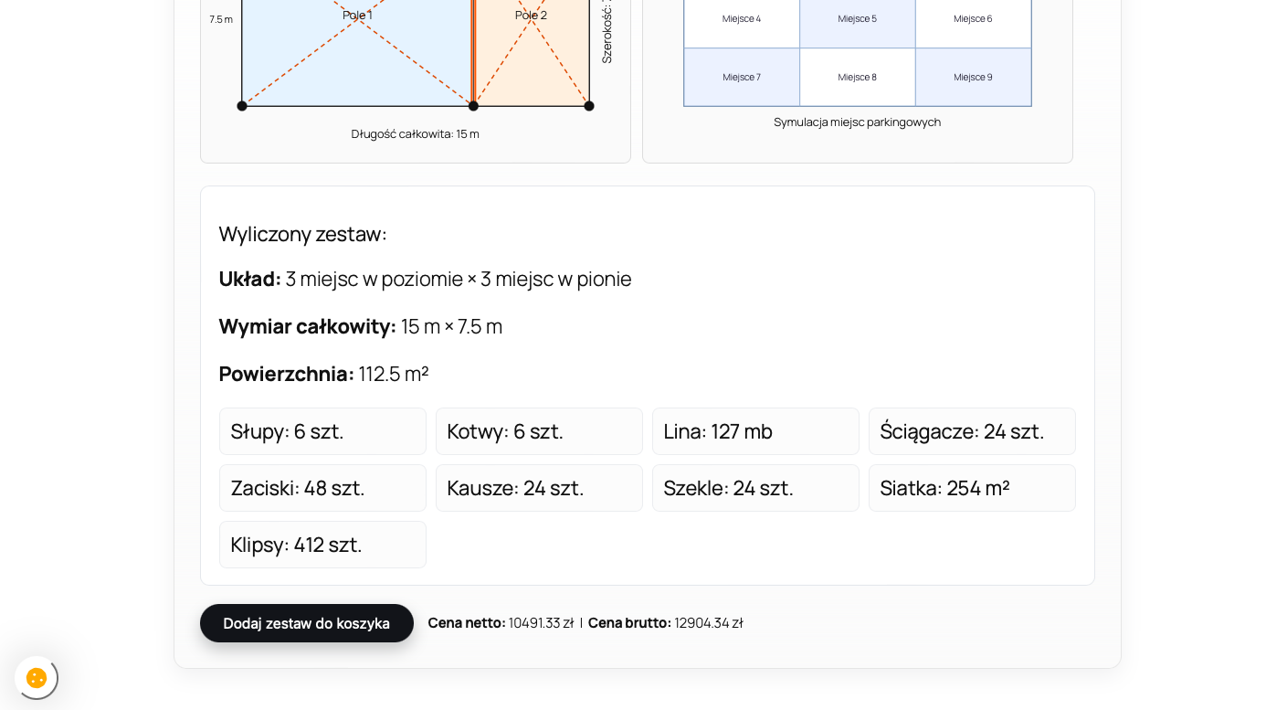The height and width of the screenshot is (710, 1287).
Task: Select the Klipsy: 412 szt. tile
Action: pyautogui.click(x=322, y=545)
